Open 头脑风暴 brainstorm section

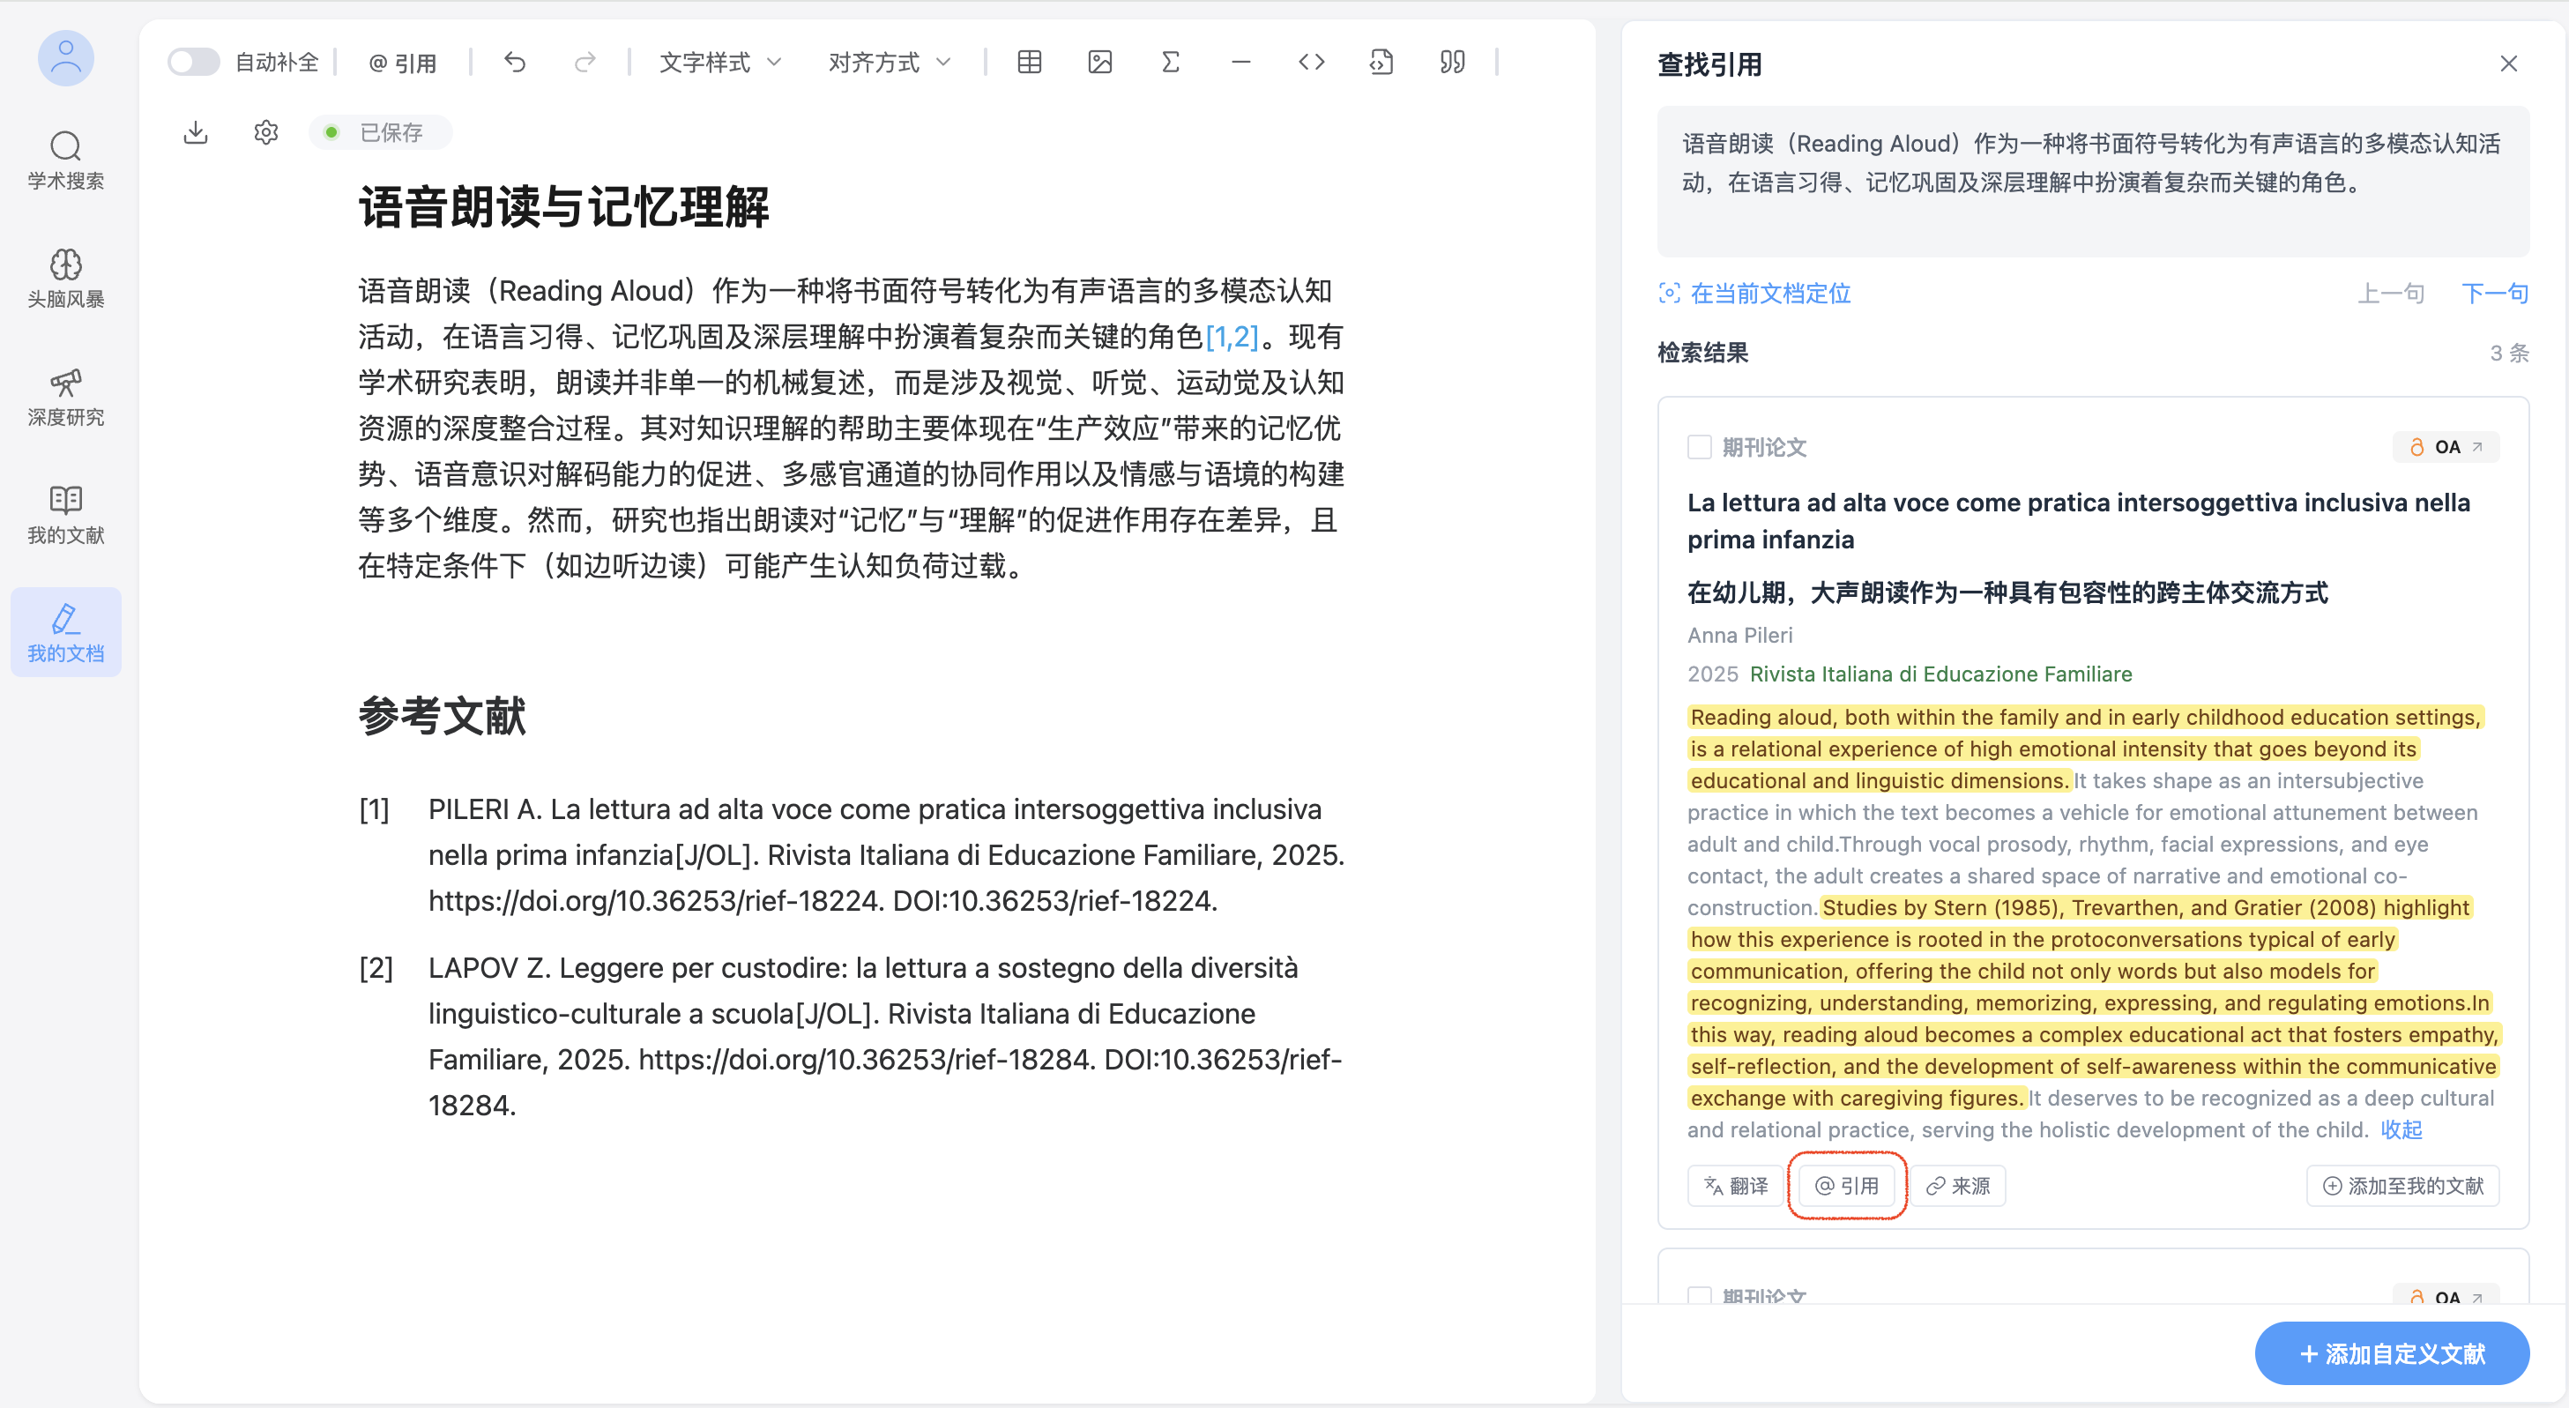pos(66,279)
